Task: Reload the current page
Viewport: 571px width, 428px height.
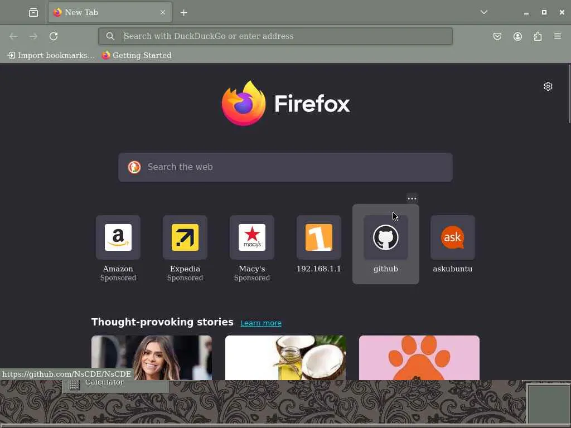Action: tap(54, 36)
